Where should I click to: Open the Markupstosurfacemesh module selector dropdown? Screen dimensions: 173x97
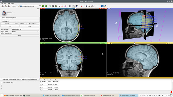pyautogui.click(x=29, y=6)
